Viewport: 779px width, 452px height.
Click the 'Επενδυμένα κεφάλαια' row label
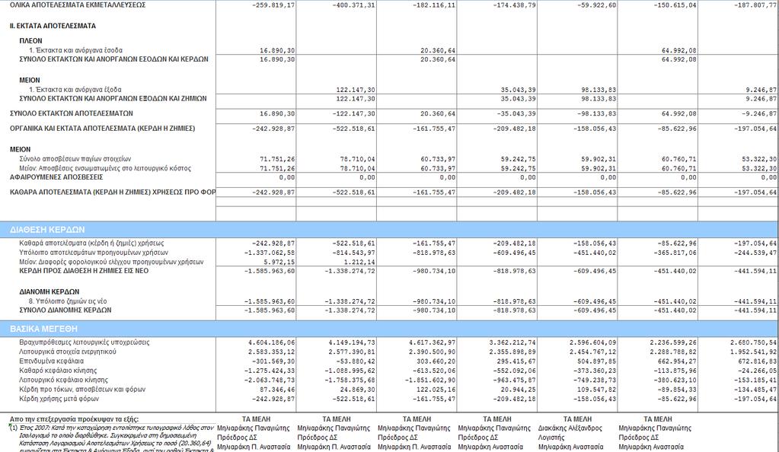[x=51, y=361]
